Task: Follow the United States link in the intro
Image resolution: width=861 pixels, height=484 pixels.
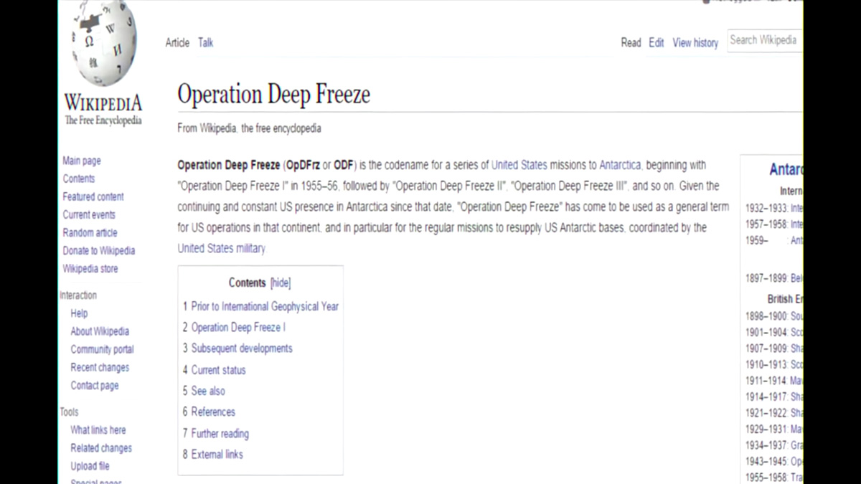Action: pyautogui.click(x=519, y=165)
